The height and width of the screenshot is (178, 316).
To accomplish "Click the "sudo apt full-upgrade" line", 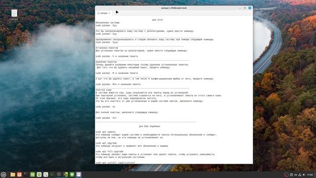I will [x=110, y=151].
